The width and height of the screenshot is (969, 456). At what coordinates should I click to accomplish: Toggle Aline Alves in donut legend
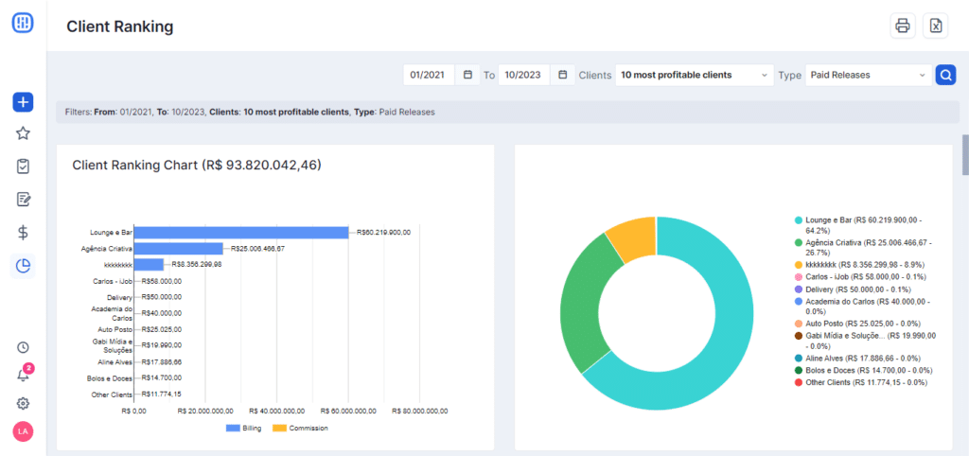[x=859, y=358]
